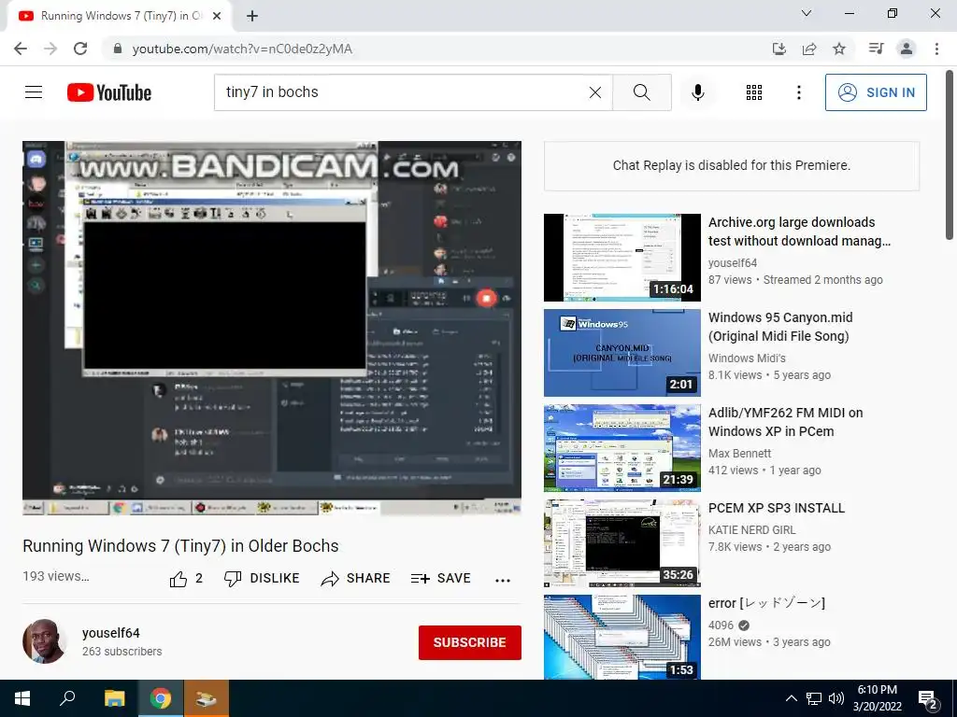The image size is (957, 717).
Task: Open Archive.org large downloads video thumbnail
Action: [621, 258]
